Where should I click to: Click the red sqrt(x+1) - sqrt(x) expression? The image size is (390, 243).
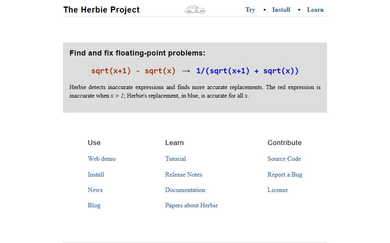pos(133,71)
